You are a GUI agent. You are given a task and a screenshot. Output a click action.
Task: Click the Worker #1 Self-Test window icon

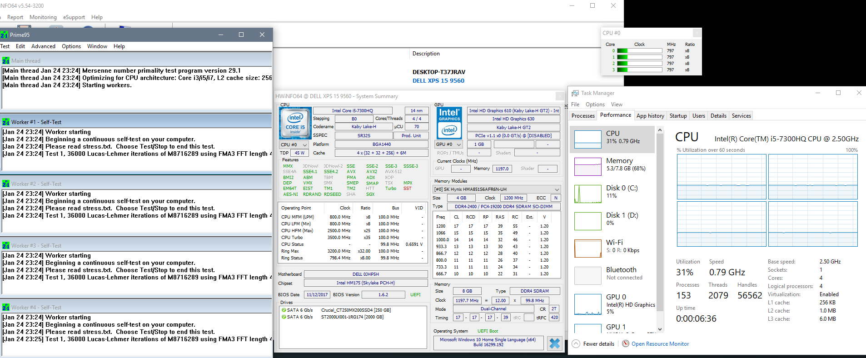6,122
